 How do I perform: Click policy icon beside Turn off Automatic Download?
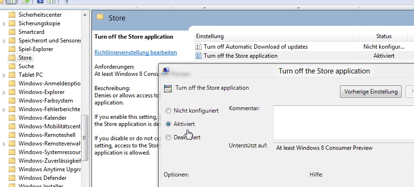198,47
